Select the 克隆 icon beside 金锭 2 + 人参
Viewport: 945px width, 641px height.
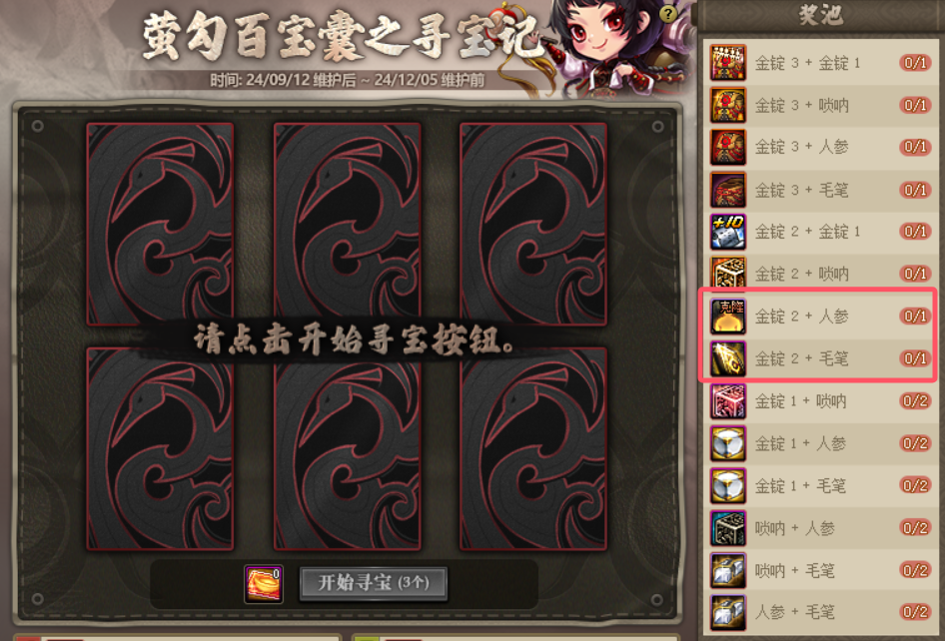[x=728, y=317]
